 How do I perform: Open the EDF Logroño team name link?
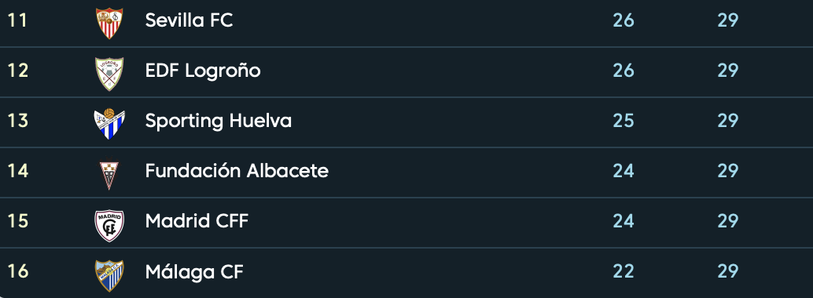pyautogui.click(x=203, y=71)
